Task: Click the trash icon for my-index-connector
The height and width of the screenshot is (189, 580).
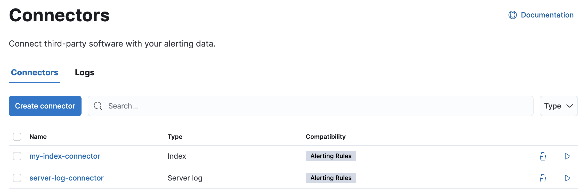Action: (x=543, y=156)
